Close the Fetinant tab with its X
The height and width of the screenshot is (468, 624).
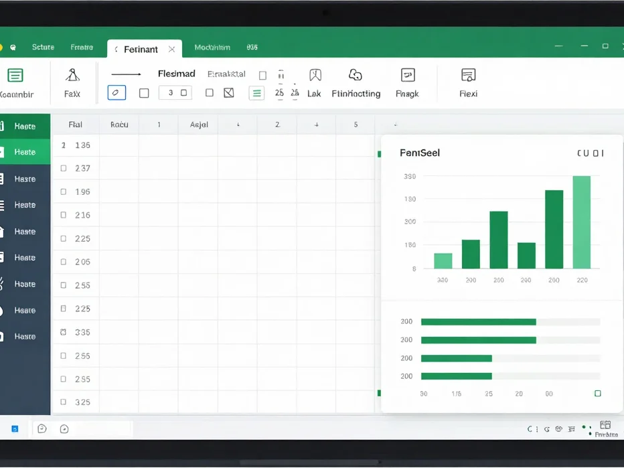click(x=171, y=50)
